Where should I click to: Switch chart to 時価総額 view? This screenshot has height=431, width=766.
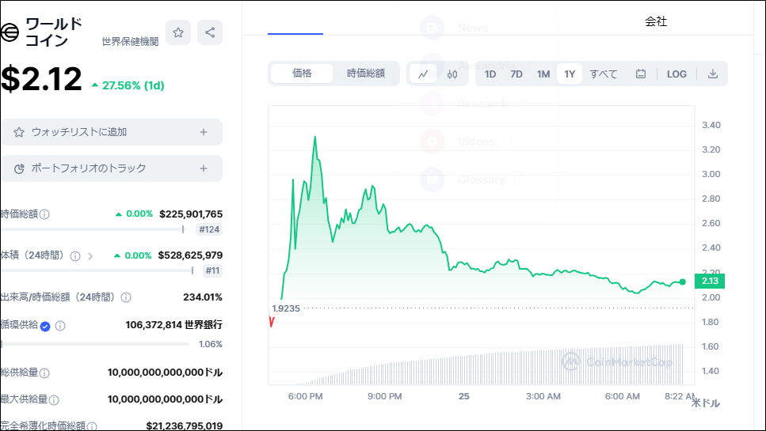point(366,73)
